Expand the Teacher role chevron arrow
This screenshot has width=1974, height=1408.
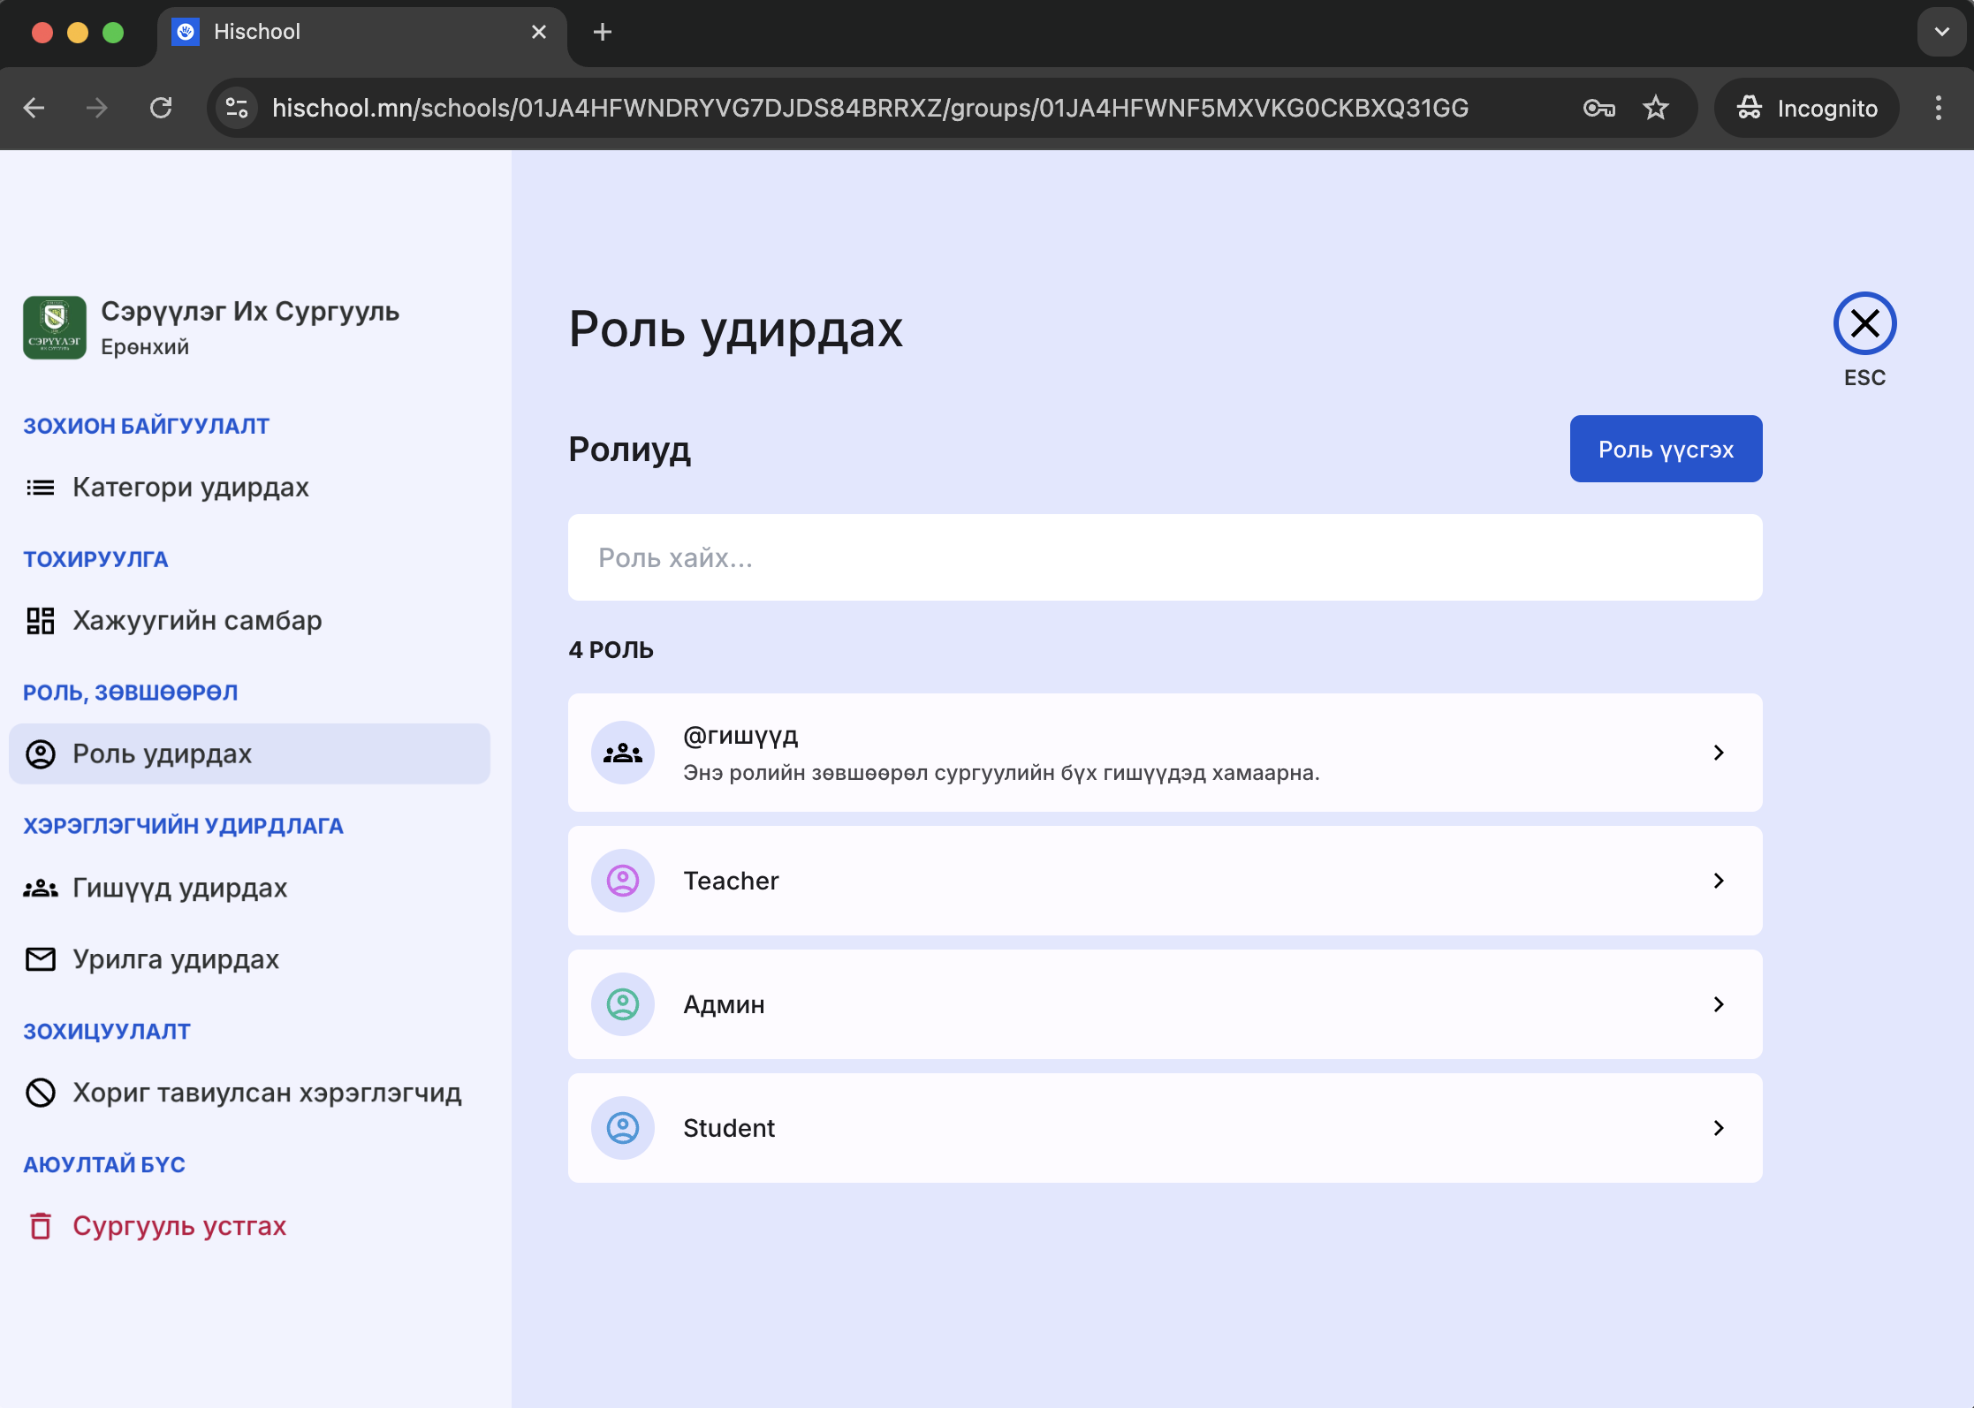1718,881
